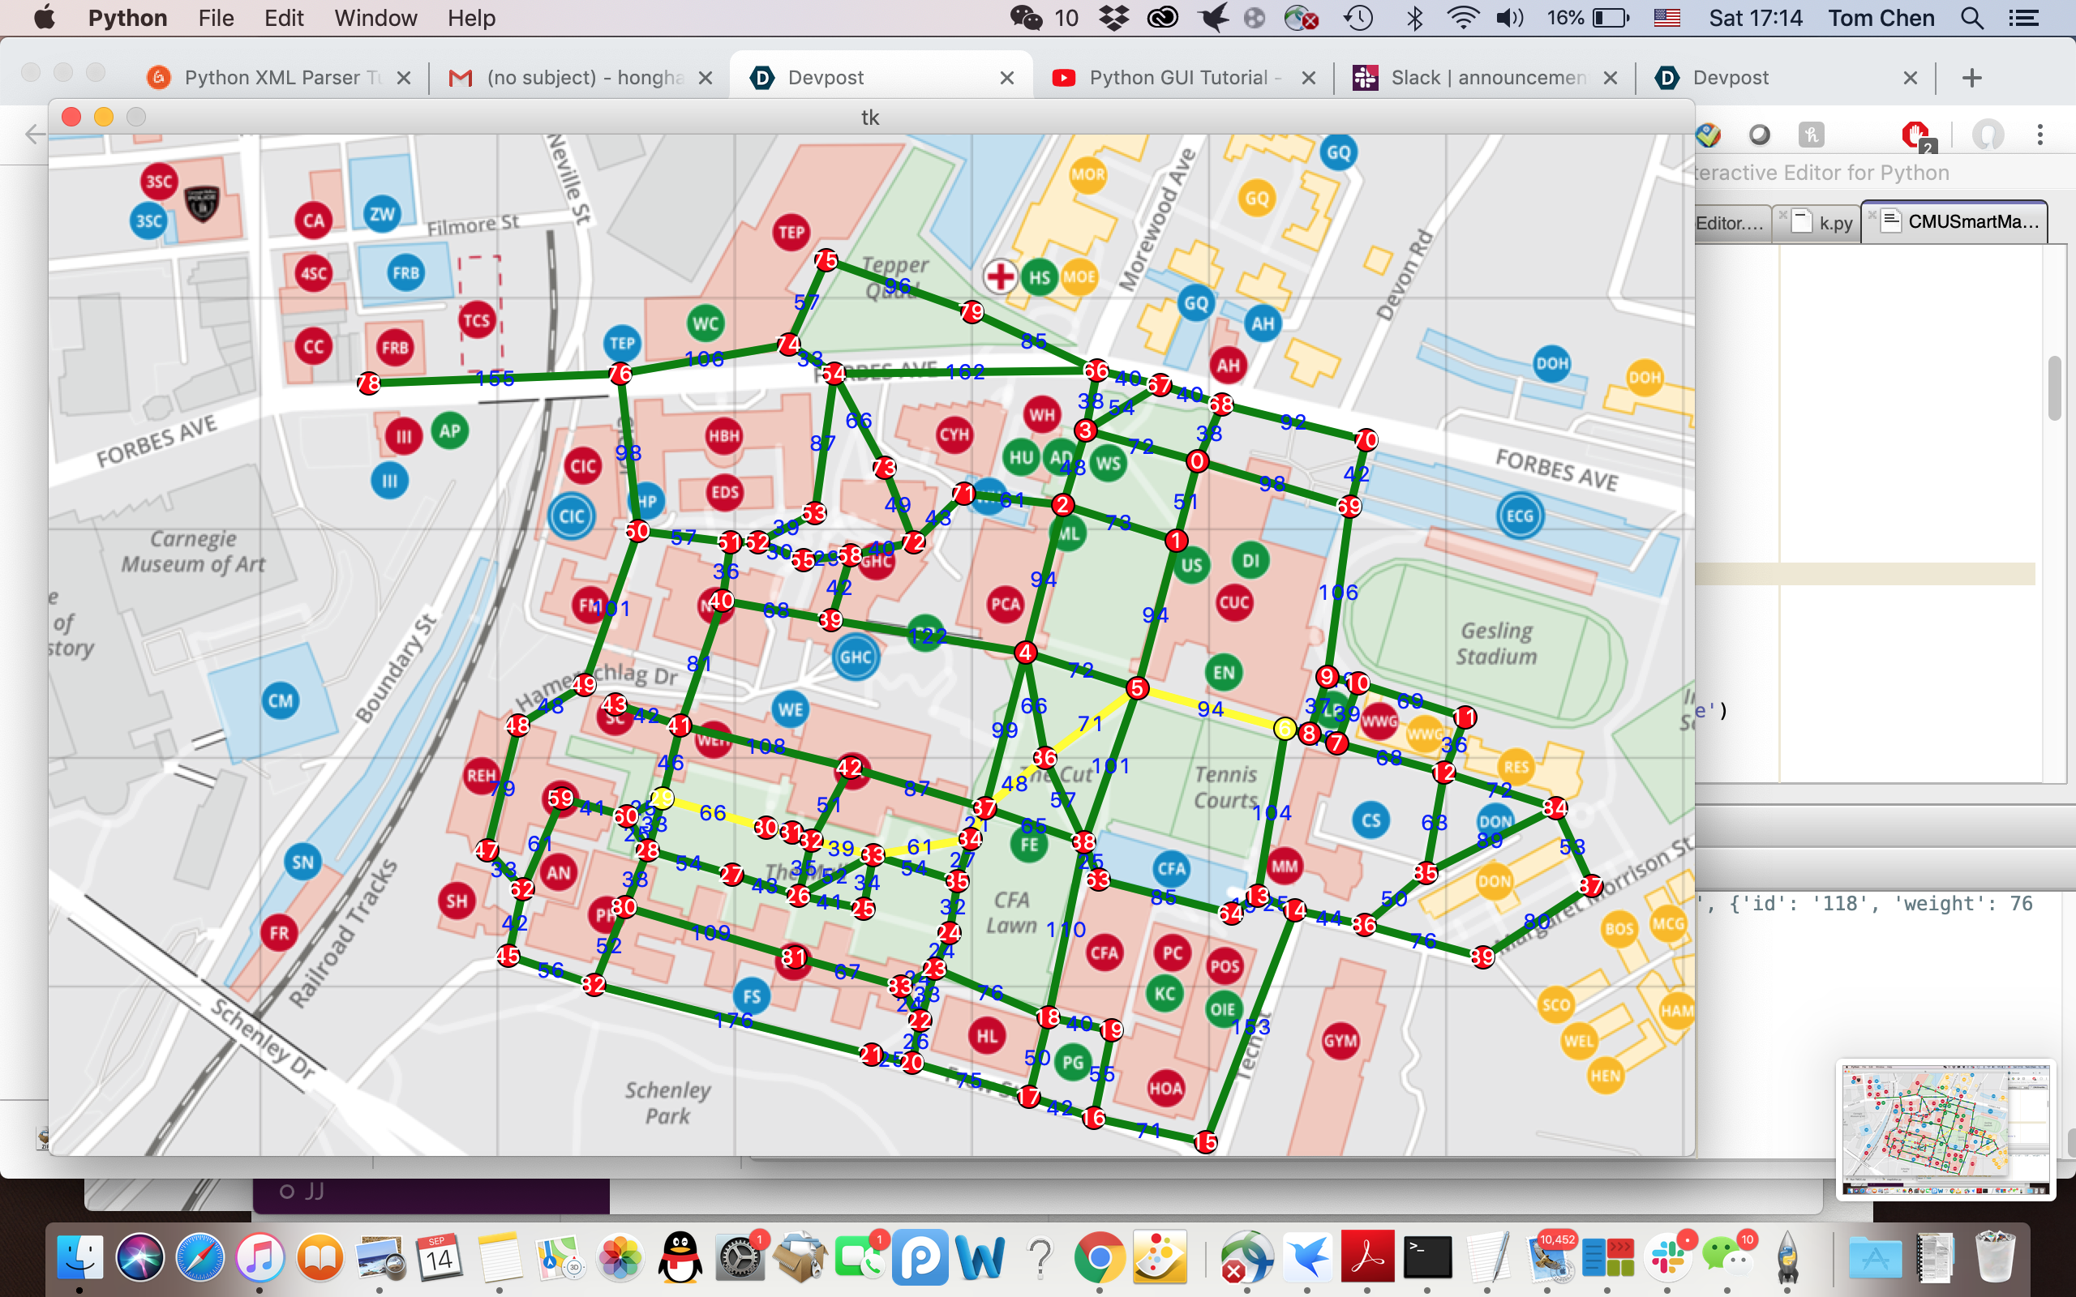Open the Python menu in menu bar
Viewport: 2076px width, 1297px height.
click(127, 18)
